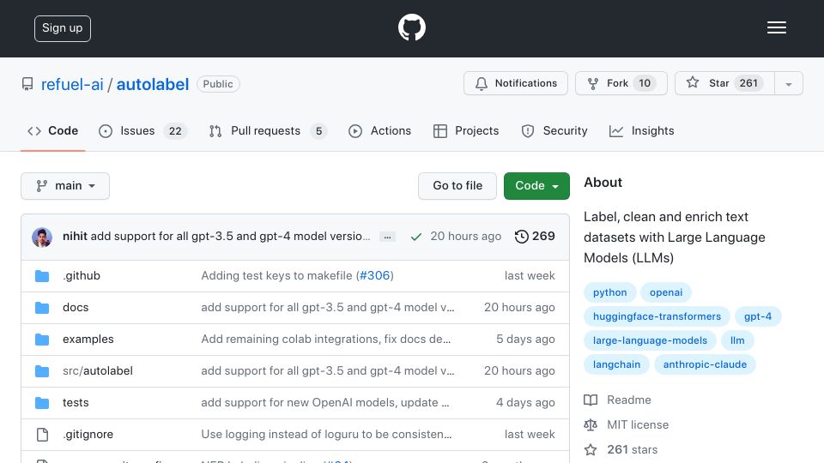Viewport: 824px width, 463px height.
Task: Click the docs folder icon
Action: point(42,308)
